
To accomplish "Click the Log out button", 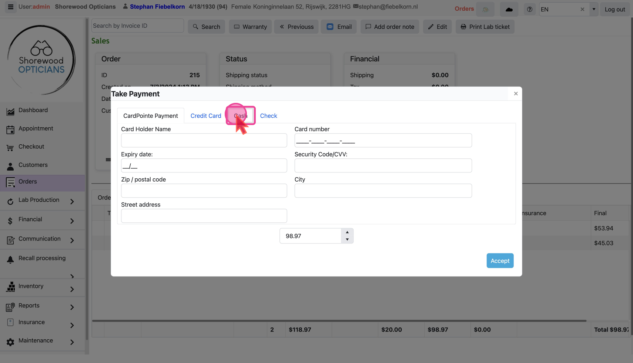I will click(x=614, y=9).
